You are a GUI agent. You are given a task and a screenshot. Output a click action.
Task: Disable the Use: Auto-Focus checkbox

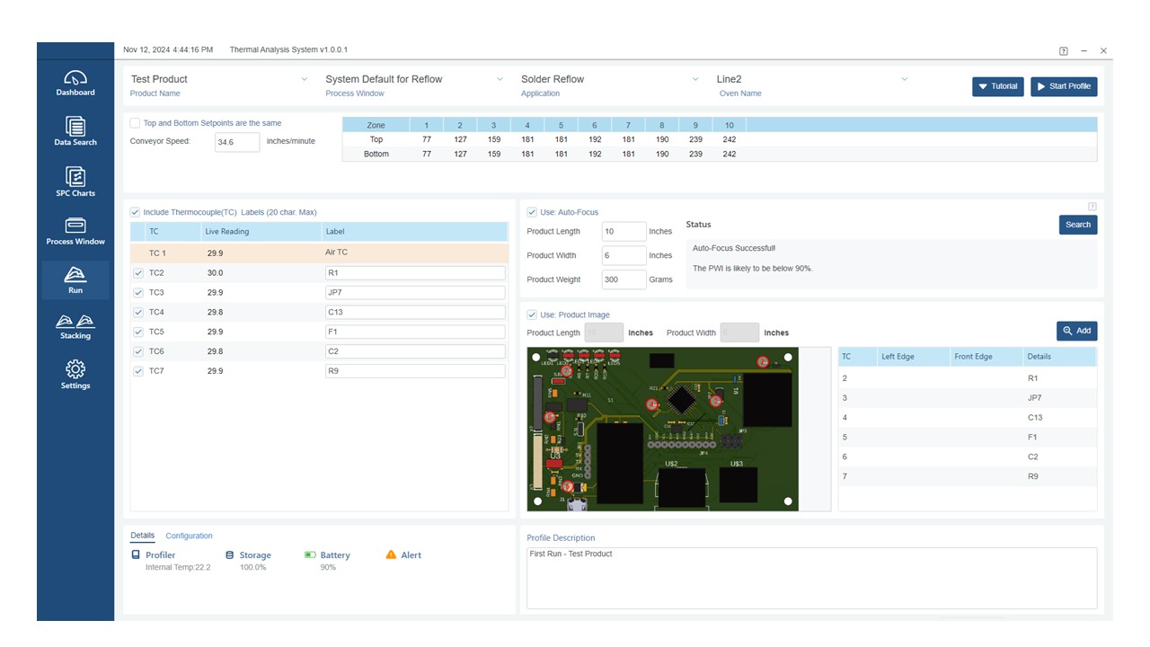(x=532, y=212)
